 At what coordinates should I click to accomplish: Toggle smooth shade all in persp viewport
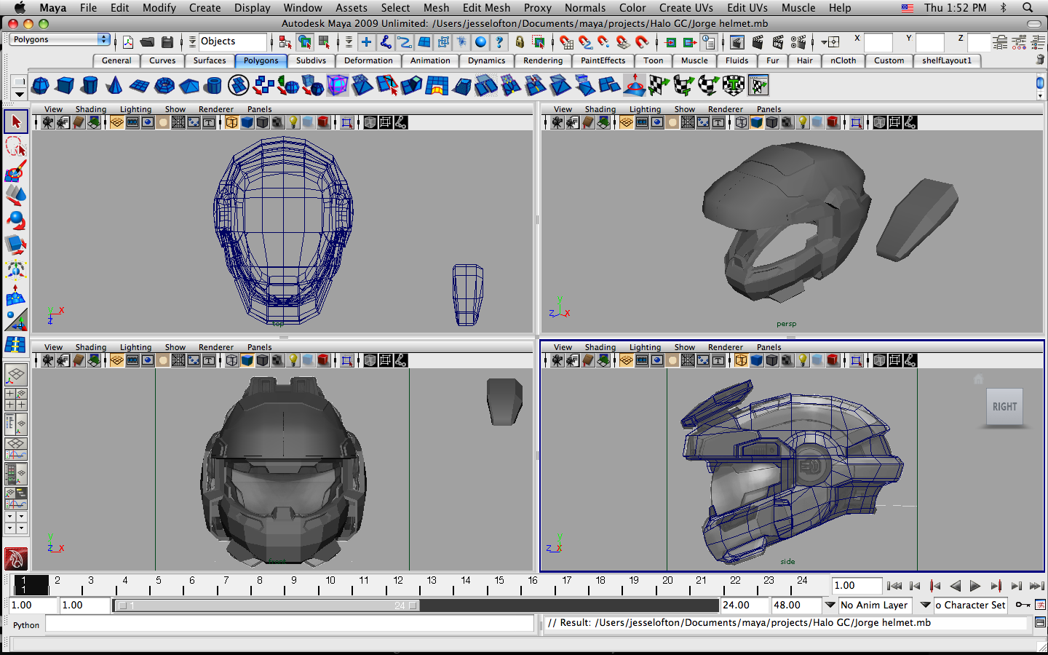point(756,122)
